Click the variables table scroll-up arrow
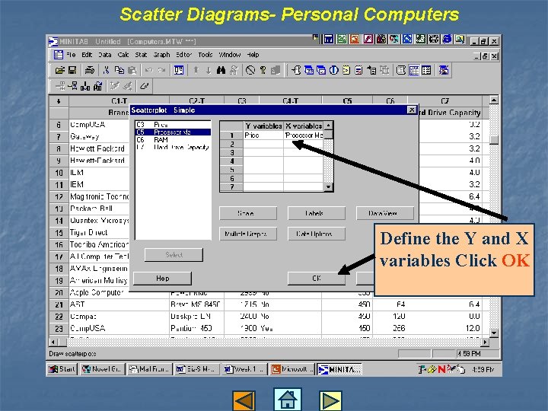The image size is (548, 411). 328,125
